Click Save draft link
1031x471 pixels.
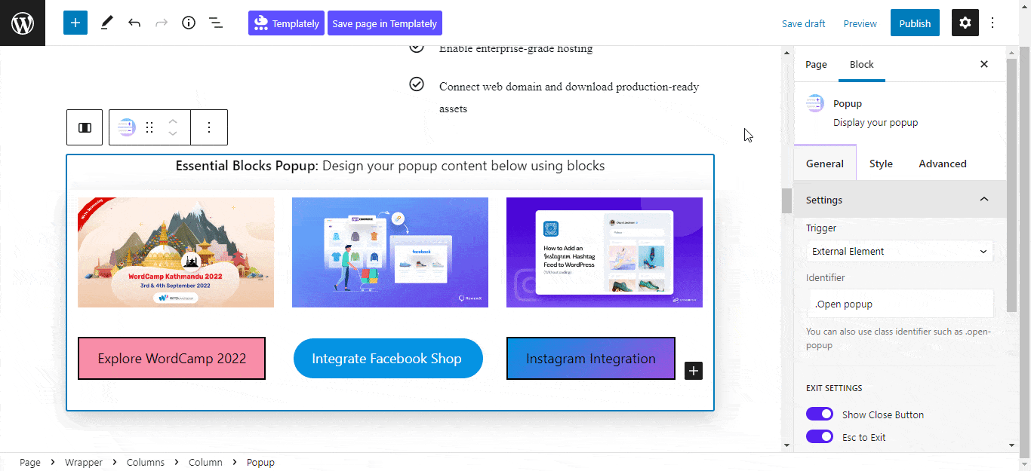[803, 23]
